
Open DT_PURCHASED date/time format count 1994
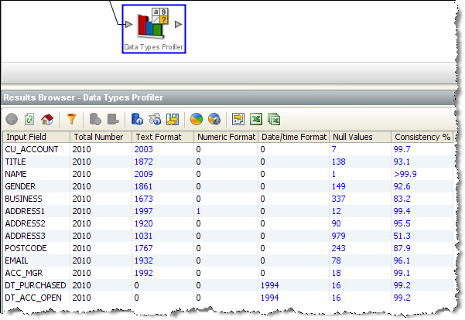[x=269, y=285]
